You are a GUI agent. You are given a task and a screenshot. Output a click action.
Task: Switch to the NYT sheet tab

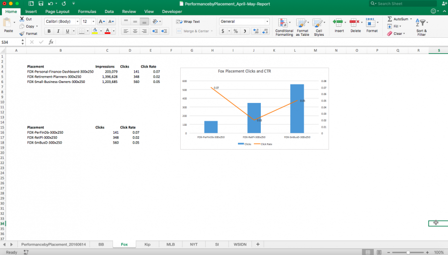click(194, 245)
